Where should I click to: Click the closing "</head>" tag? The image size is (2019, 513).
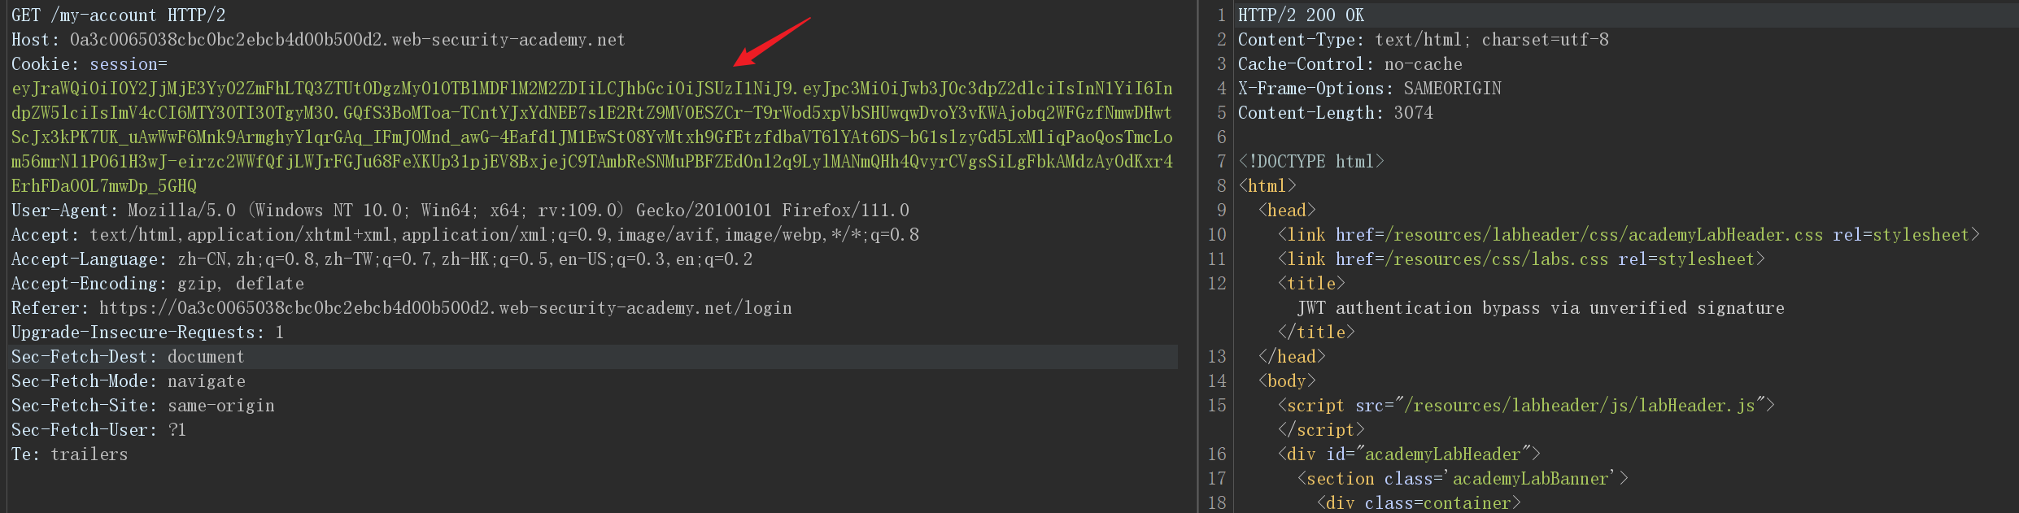click(1292, 356)
